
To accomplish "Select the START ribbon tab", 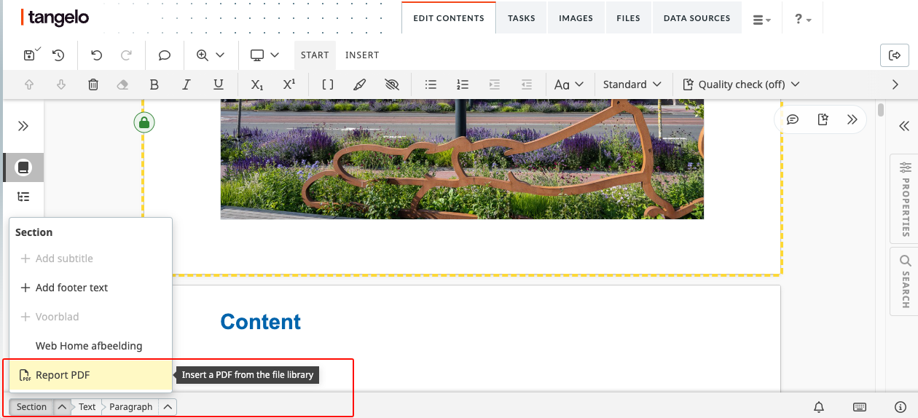I will click(315, 55).
